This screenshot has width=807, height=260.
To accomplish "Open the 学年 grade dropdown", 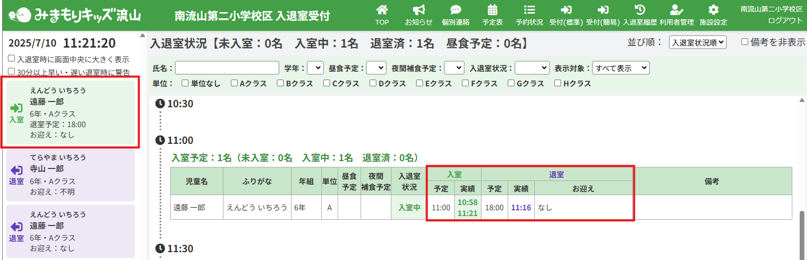I will coord(315,68).
